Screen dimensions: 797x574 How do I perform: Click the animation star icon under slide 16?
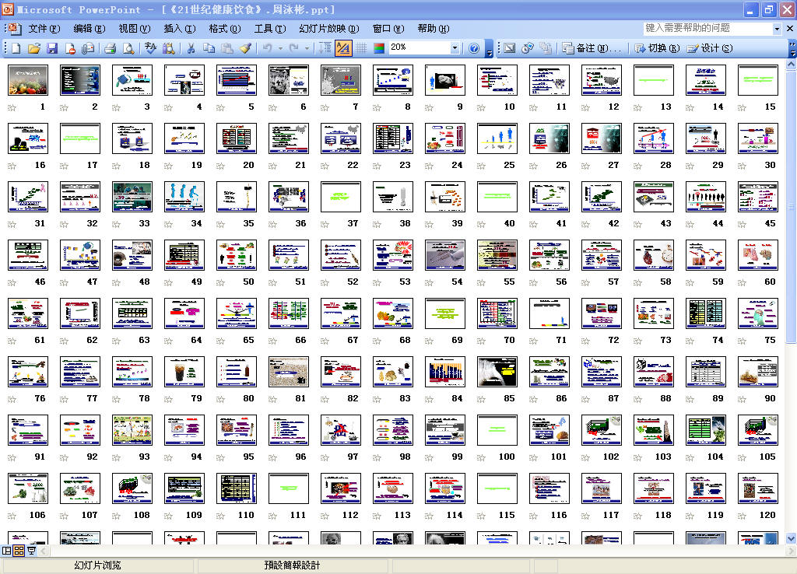(x=12, y=166)
